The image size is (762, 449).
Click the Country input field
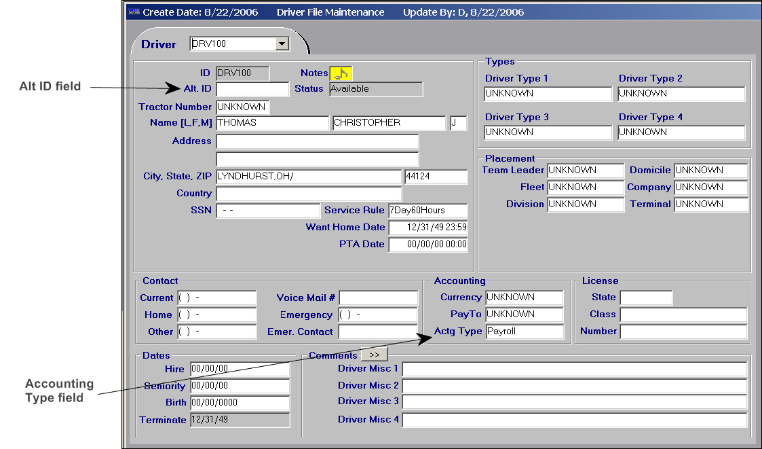pos(309,194)
